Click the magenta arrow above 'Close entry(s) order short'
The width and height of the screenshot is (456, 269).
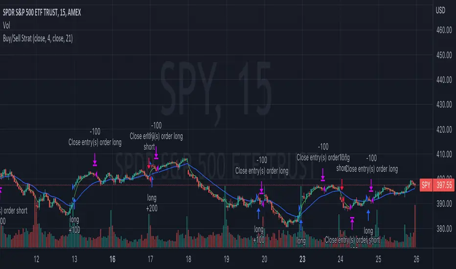click(352, 224)
